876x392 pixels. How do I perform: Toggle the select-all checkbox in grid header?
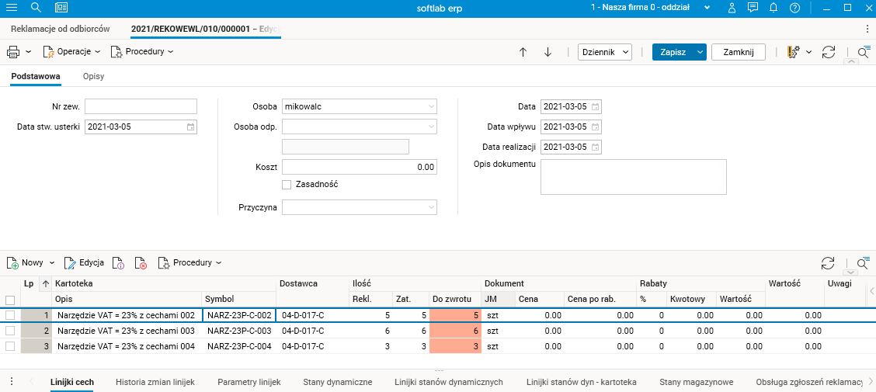(x=10, y=300)
